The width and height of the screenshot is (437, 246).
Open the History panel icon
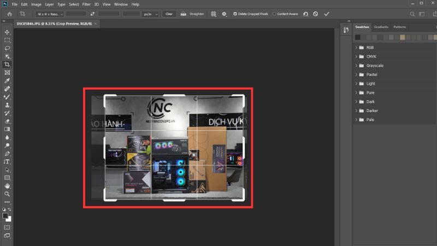(x=345, y=31)
